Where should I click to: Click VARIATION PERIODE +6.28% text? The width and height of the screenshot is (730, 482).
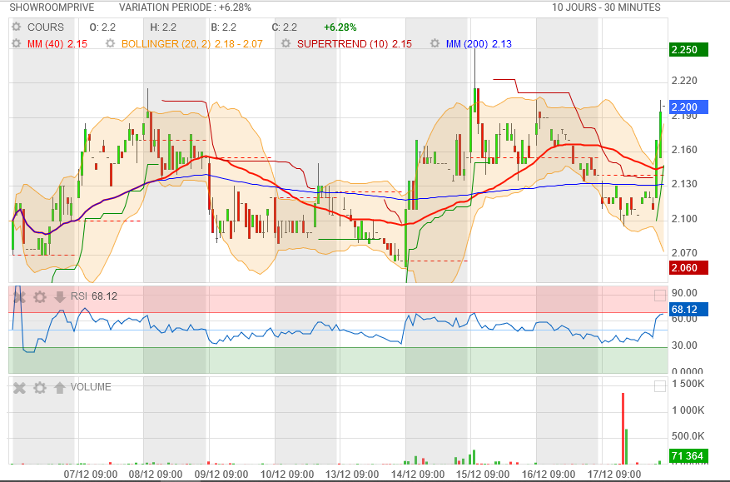pos(185,7)
